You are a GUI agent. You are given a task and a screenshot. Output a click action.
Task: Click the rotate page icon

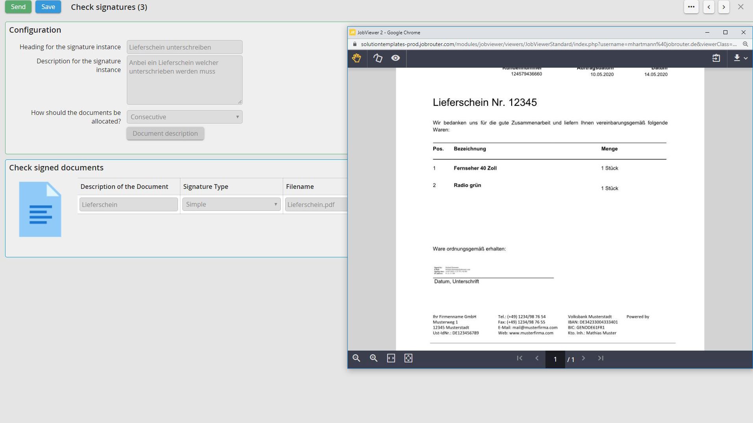click(x=378, y=58)
